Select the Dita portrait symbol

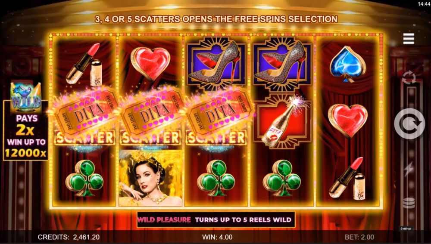coord(150,178)
